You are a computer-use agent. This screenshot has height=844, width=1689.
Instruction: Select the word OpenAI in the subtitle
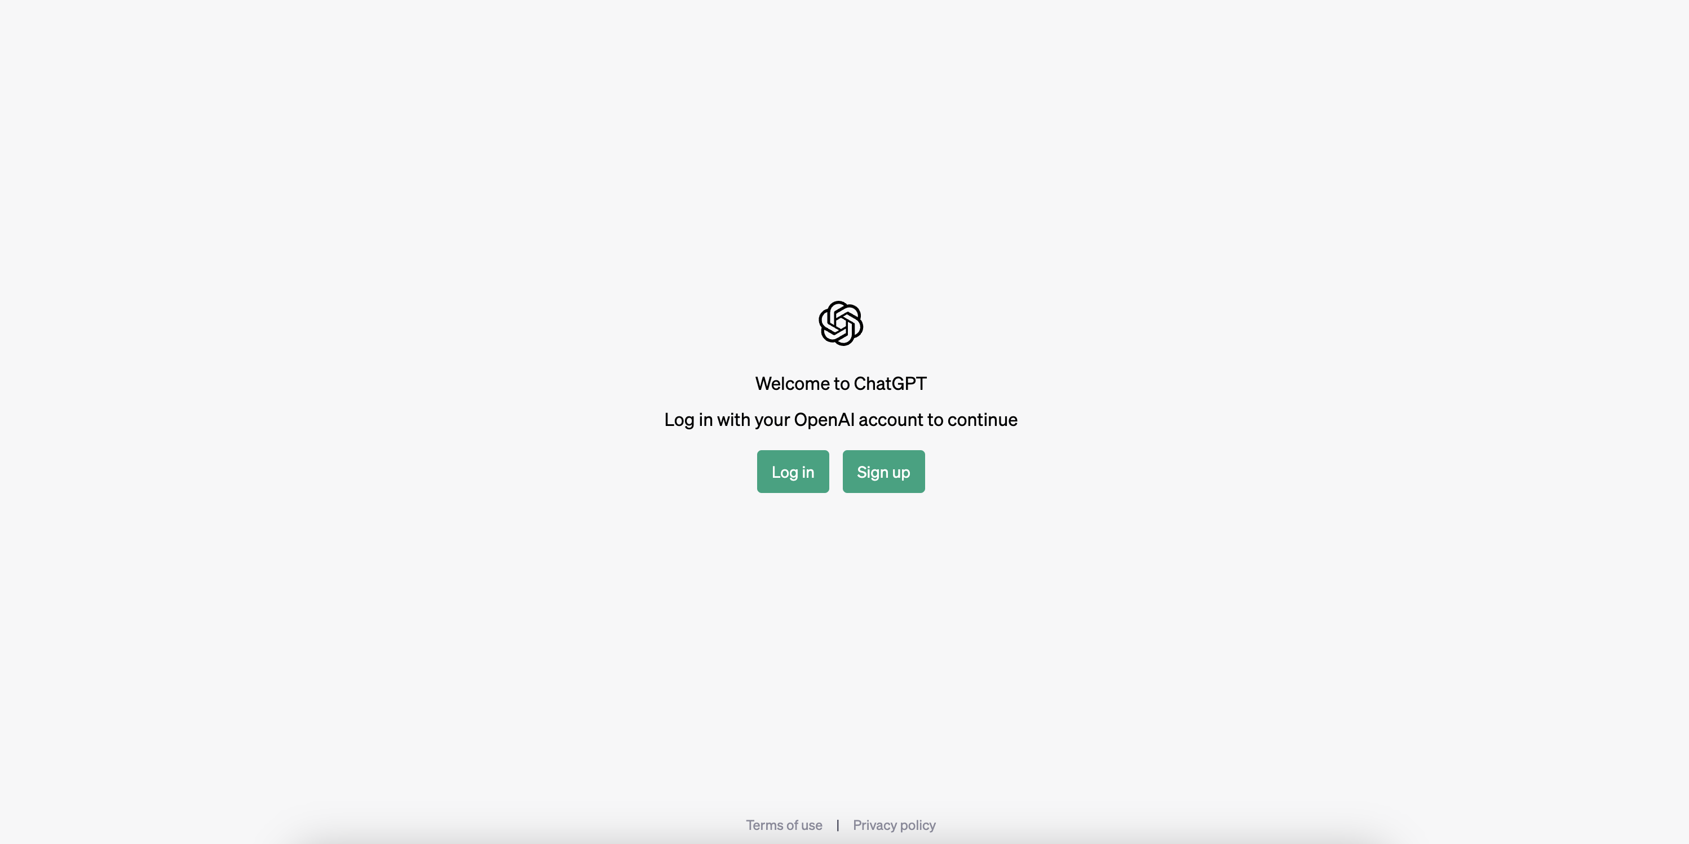pos(824,419)
